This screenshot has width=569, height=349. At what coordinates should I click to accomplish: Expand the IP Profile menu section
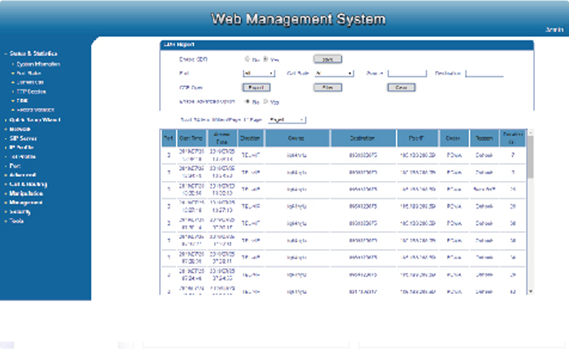pyautogui.click(x=21, y=147)
